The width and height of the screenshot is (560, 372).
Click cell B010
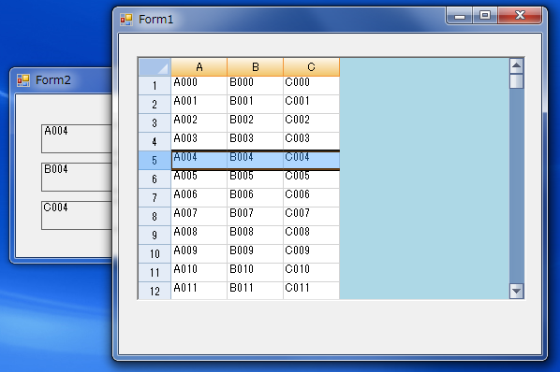click(255, 273)
